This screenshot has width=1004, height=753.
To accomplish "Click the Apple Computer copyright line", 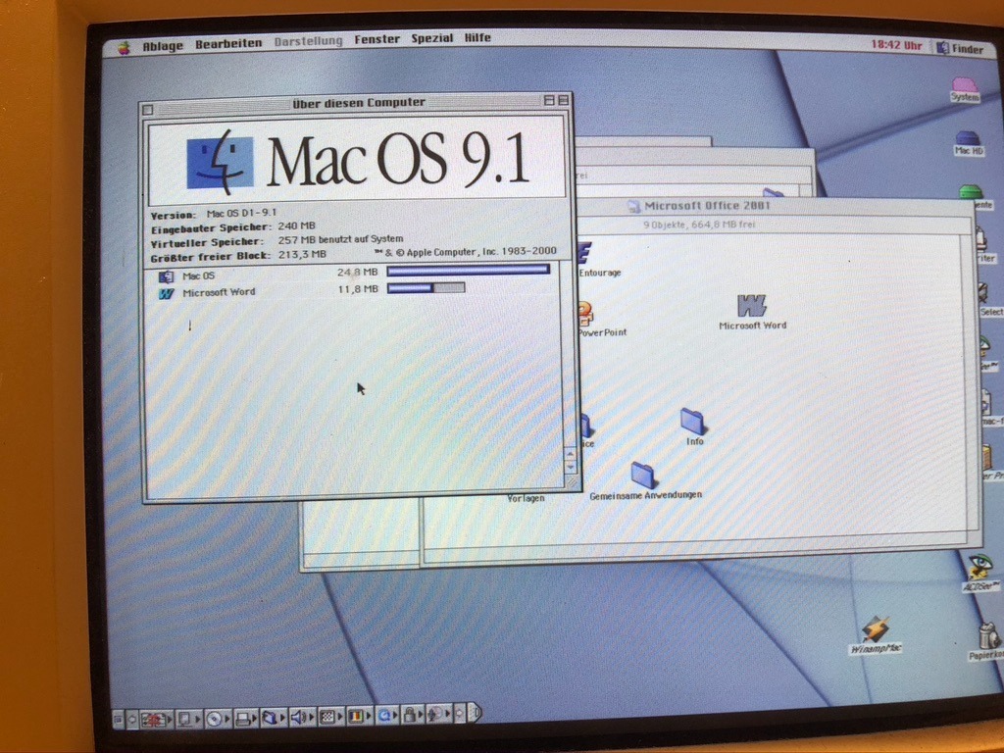I will 466,252.
